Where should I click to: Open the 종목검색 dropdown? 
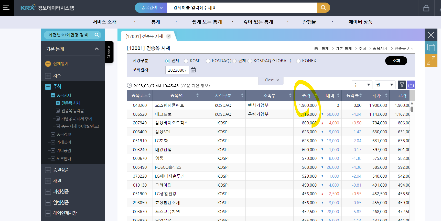(151, 8)
